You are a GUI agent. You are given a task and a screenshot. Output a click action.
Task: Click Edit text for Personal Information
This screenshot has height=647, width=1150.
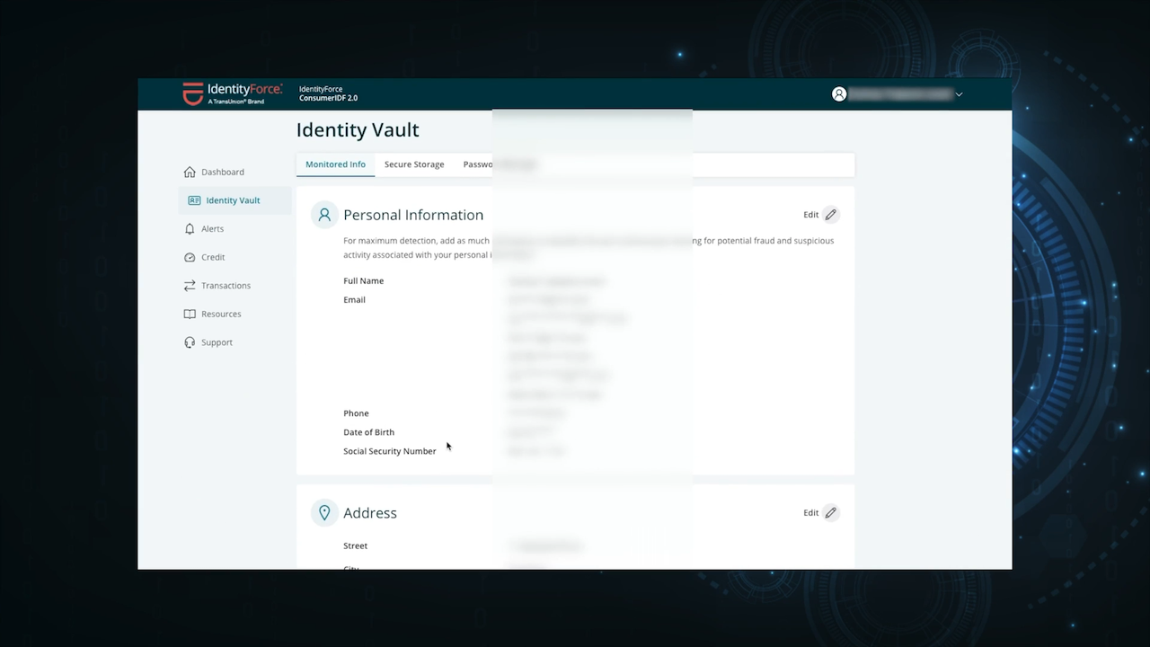pyautogui.click(x=810, y=215)
